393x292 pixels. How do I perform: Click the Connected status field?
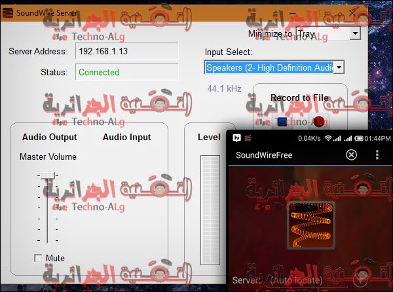coord(127,72)
